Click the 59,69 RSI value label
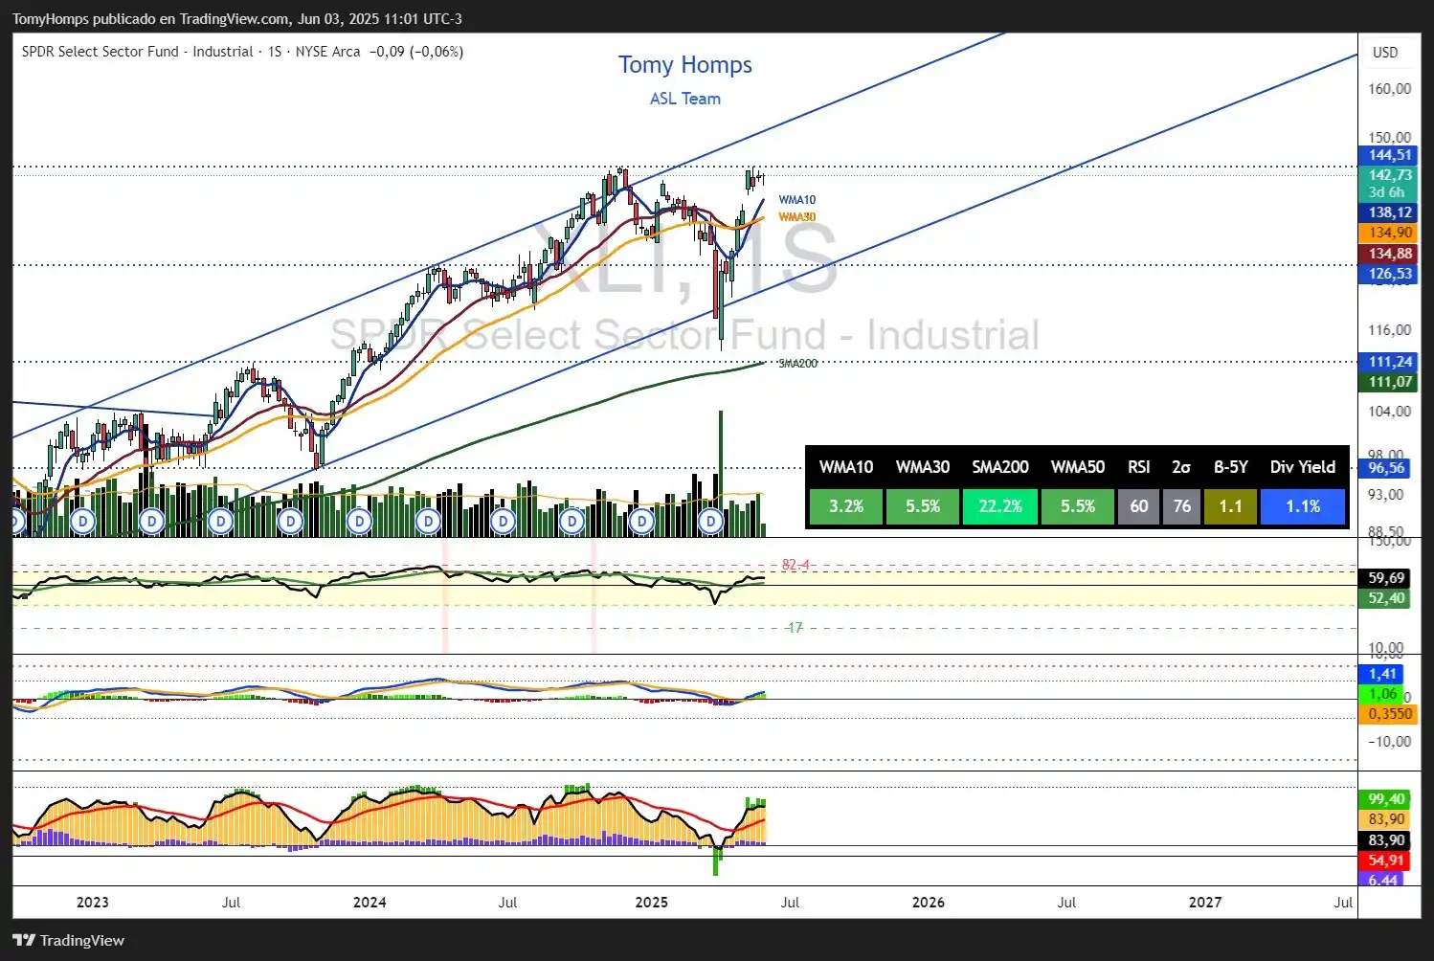Screen dimensions: 1434x961 point(1386,578)
